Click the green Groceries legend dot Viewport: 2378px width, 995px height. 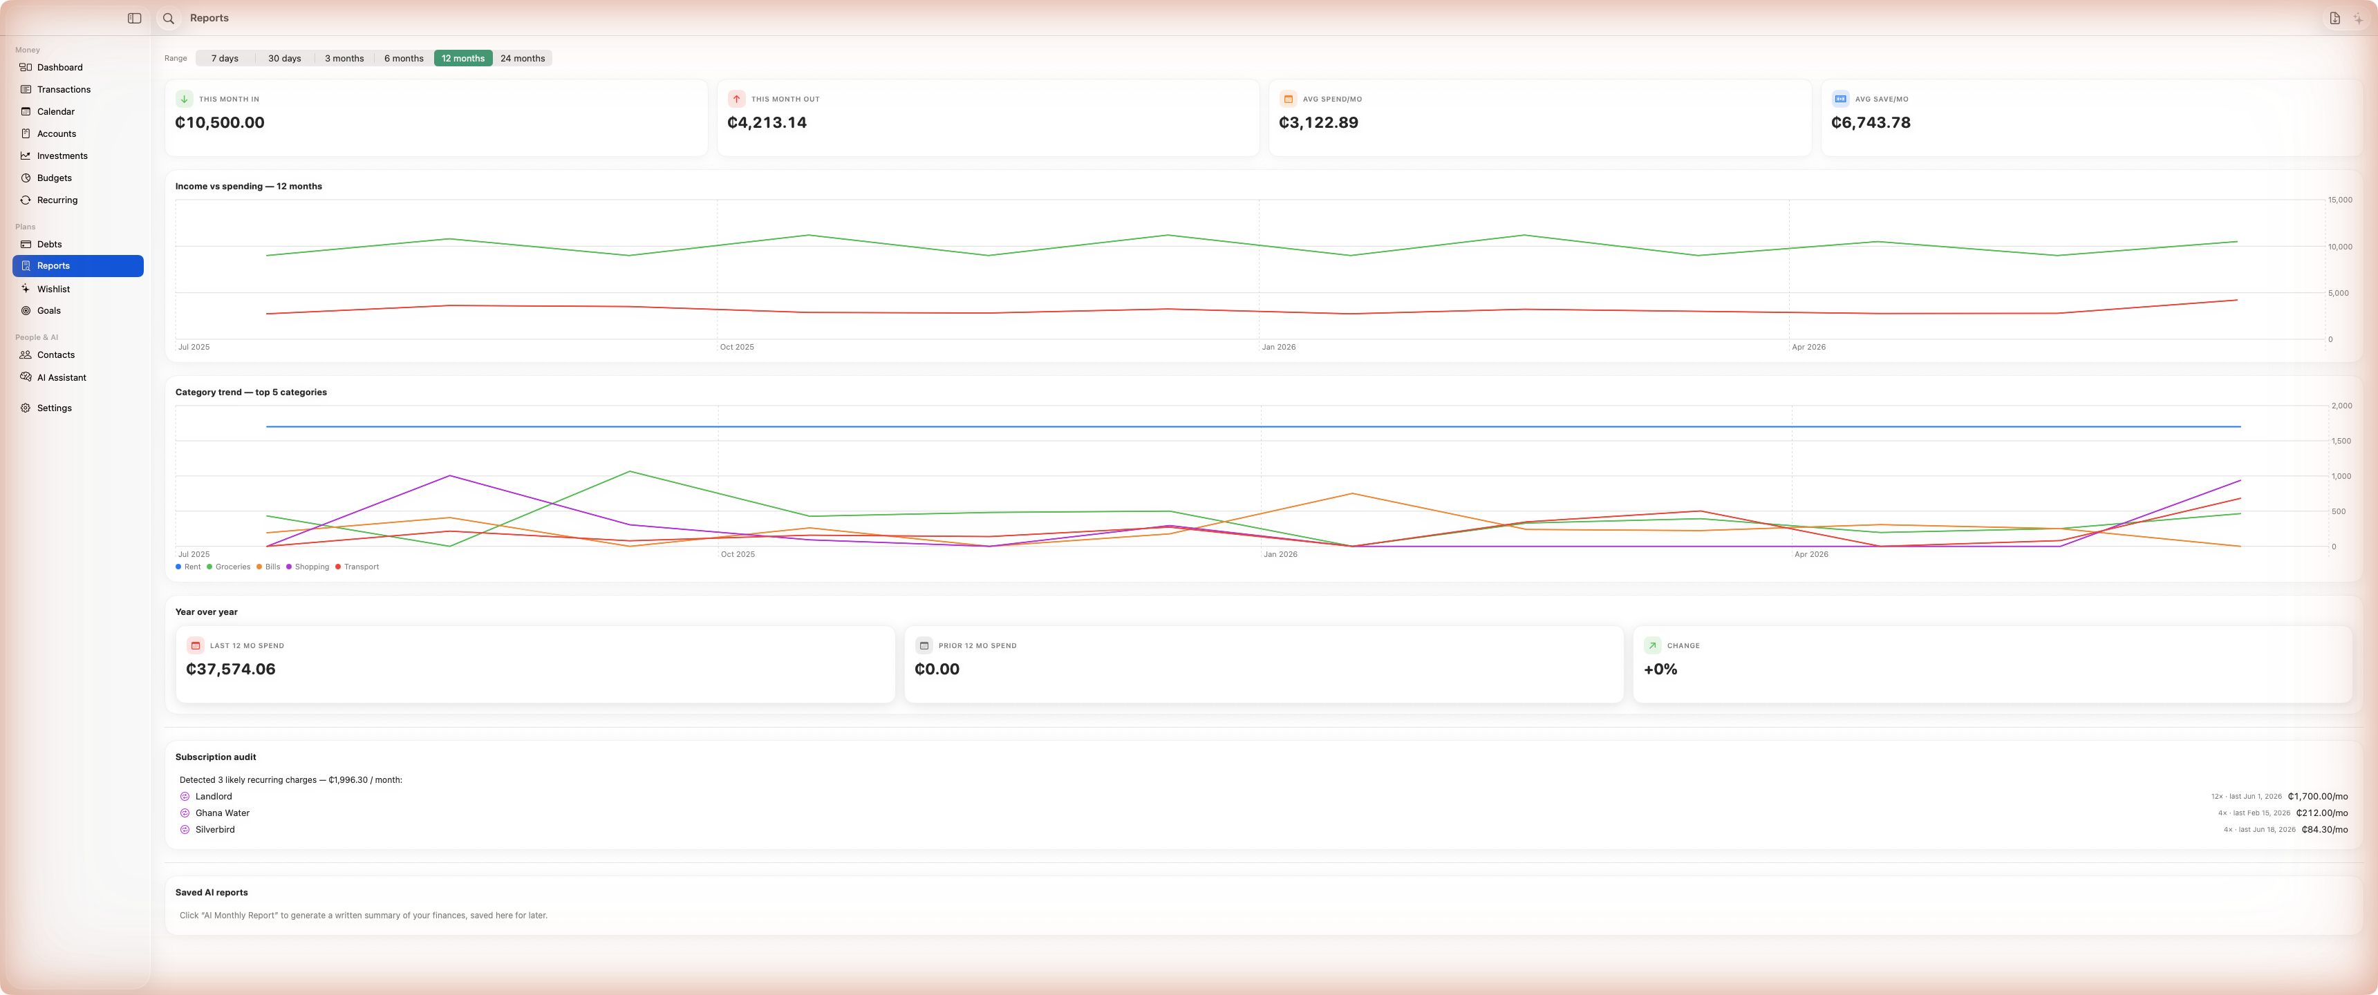(x=209, y=567)
